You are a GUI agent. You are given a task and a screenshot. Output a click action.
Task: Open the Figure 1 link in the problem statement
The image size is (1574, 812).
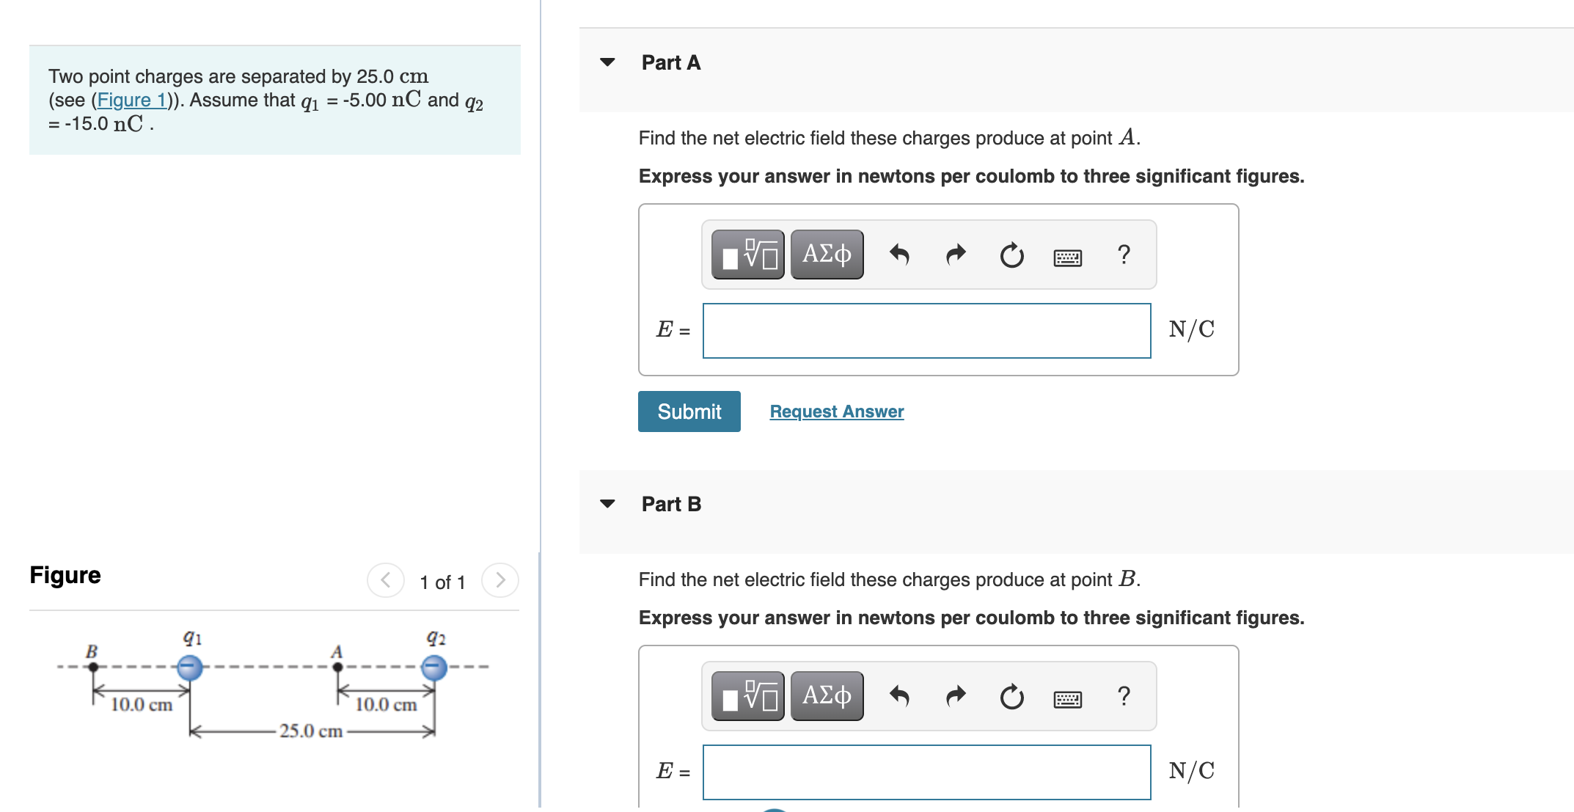(x=131, y=100)
